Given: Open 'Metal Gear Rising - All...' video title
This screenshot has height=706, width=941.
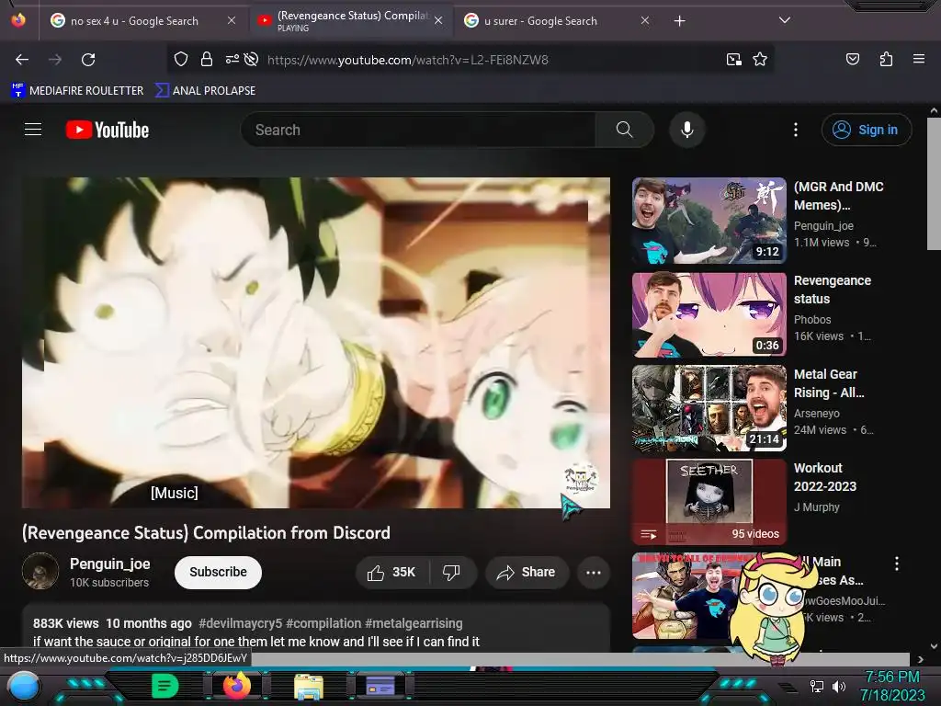Looking at the screenshot, I should [x=829, y=383].
